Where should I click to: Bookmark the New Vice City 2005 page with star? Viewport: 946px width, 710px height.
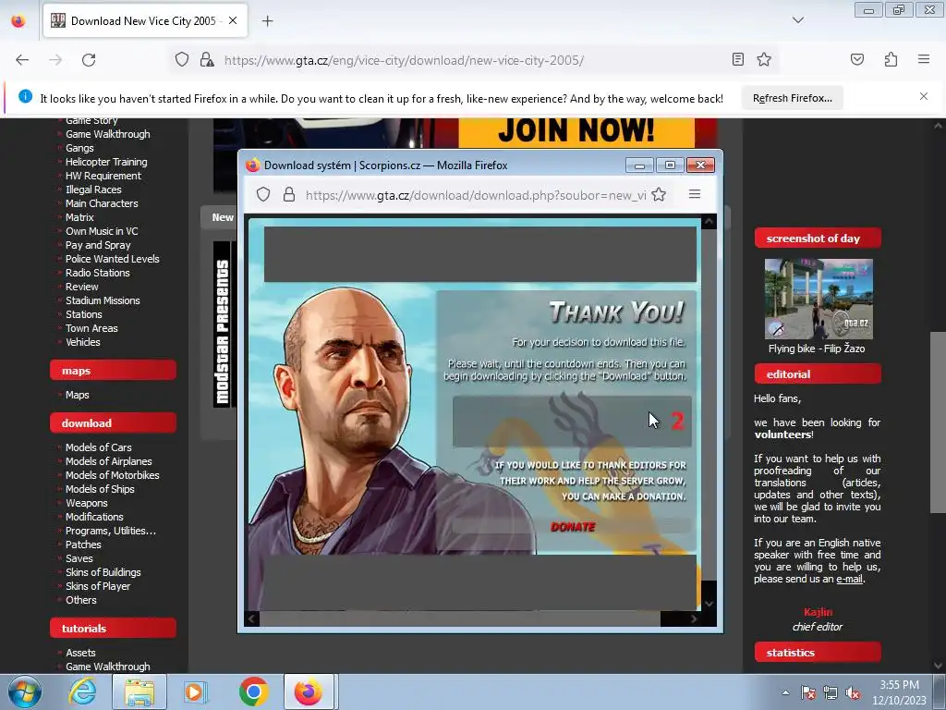(764, 59)
